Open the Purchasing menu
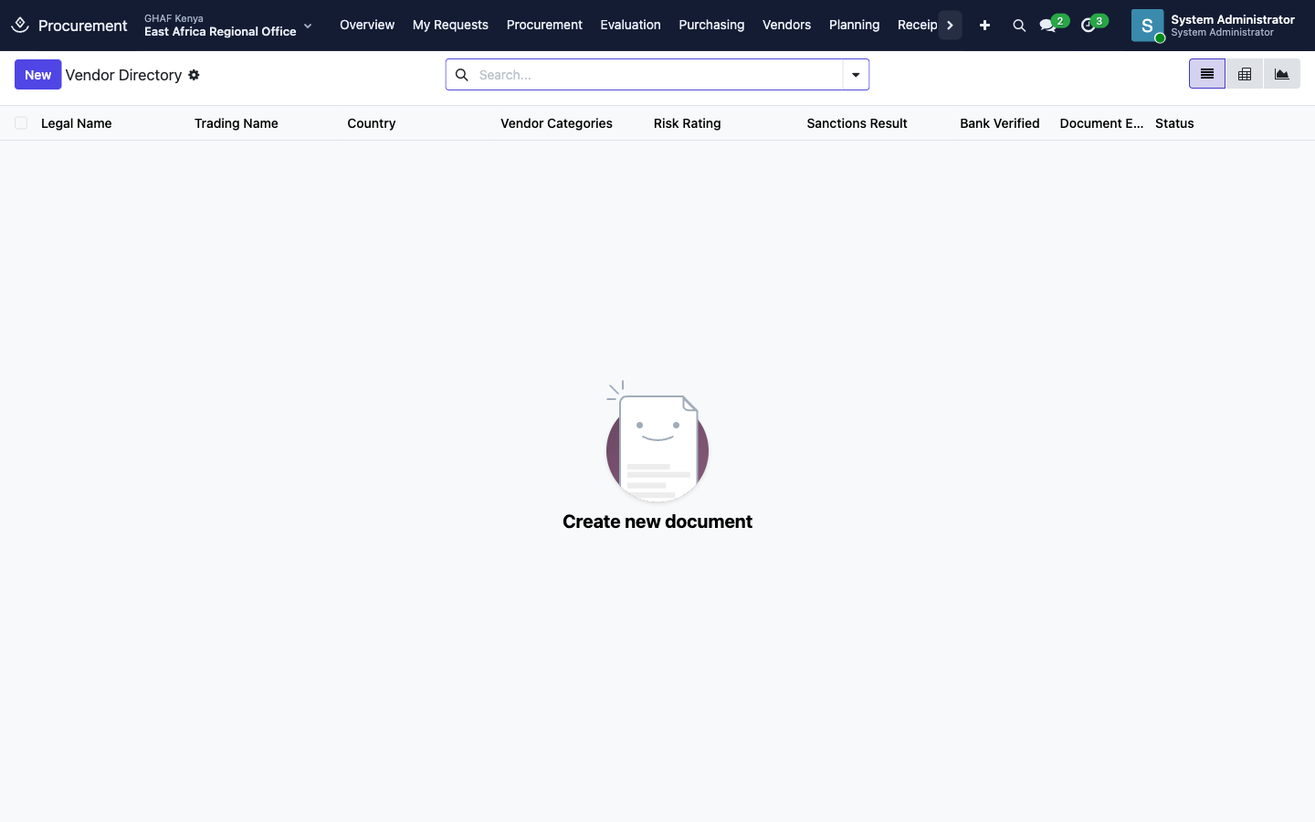 pos(711,25)
